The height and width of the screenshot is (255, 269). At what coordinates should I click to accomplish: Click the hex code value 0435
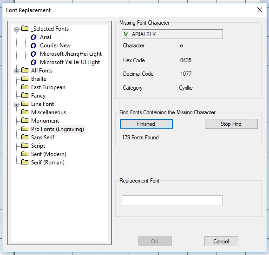pyautogui.click(x=186, y=60)
